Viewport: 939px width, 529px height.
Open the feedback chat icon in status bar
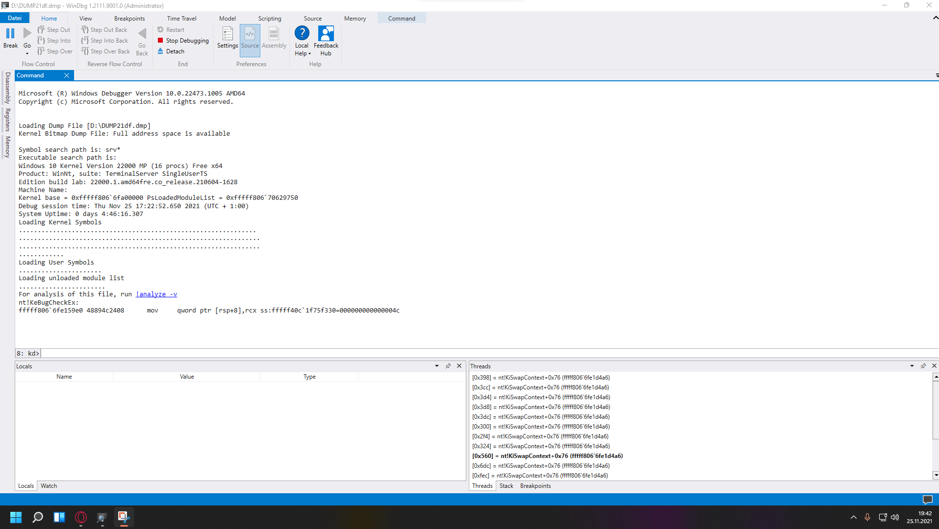point(928,499)
